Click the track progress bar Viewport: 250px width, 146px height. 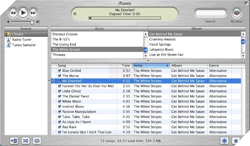[125, 18]
